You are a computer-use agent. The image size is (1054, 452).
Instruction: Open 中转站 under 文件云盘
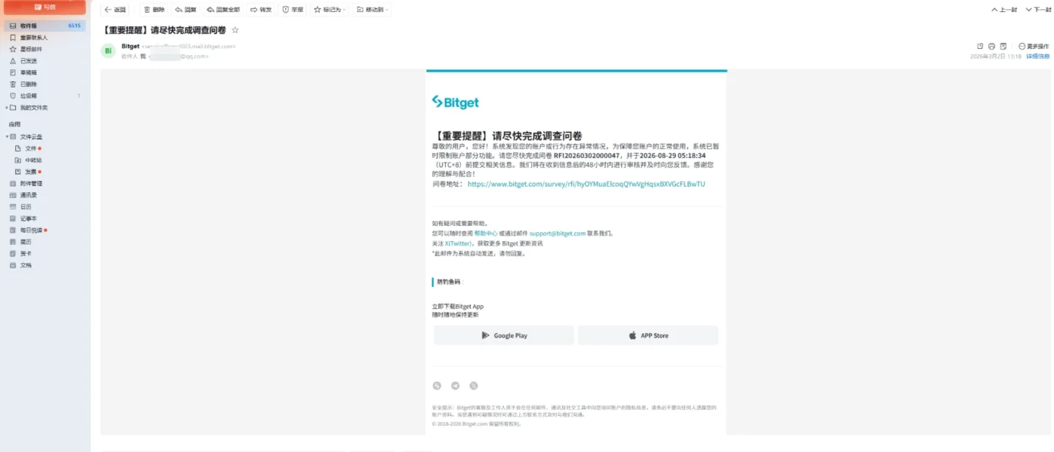tap(33, 160)
